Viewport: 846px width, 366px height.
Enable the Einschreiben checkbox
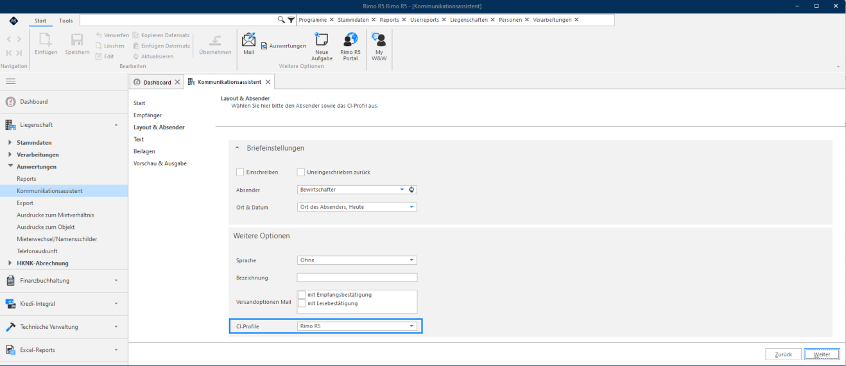240,172
